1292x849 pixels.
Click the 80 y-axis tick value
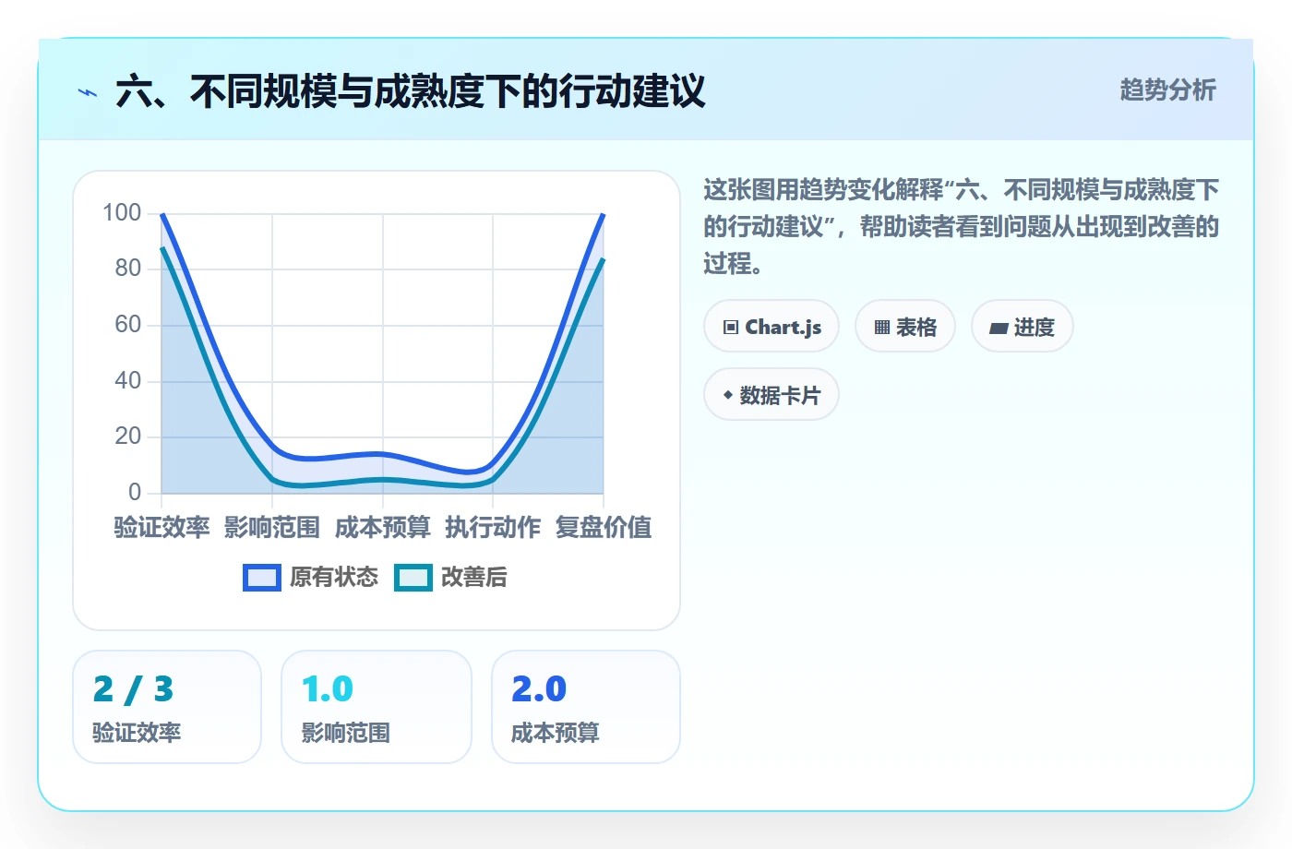click(x=128, y=269)
